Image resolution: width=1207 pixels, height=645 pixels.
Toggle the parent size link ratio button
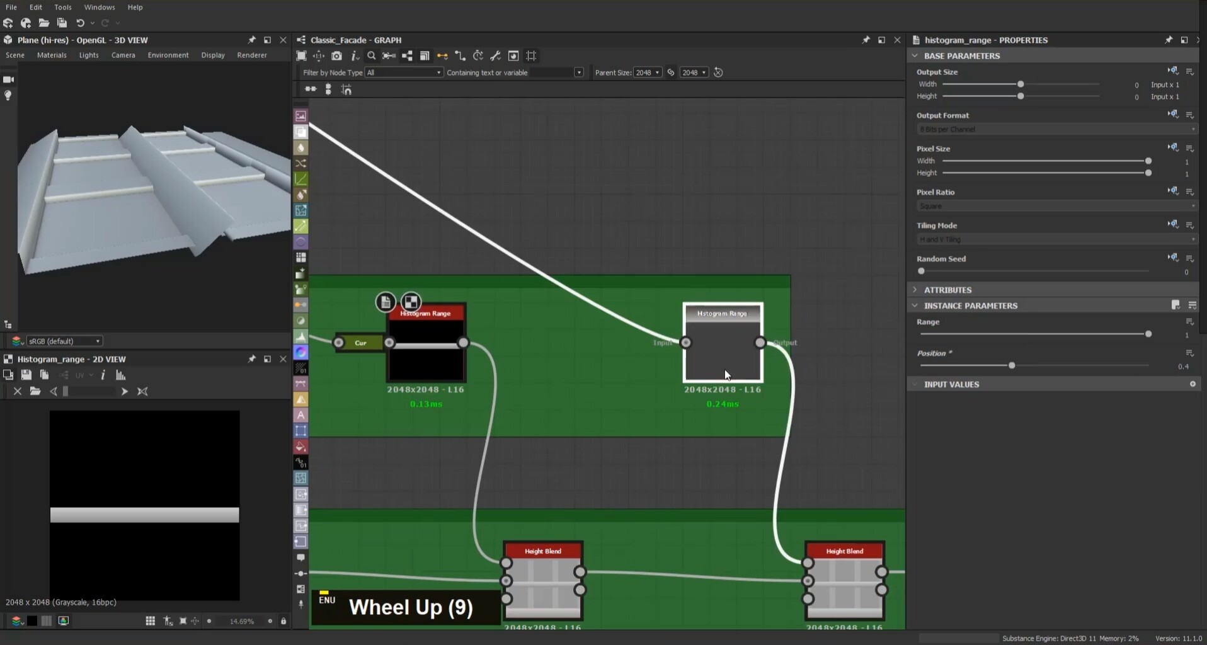tap(671, 72)
